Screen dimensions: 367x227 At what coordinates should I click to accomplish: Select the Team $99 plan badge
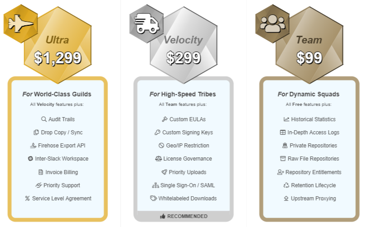pyautogui.click(x=309, y=45)
